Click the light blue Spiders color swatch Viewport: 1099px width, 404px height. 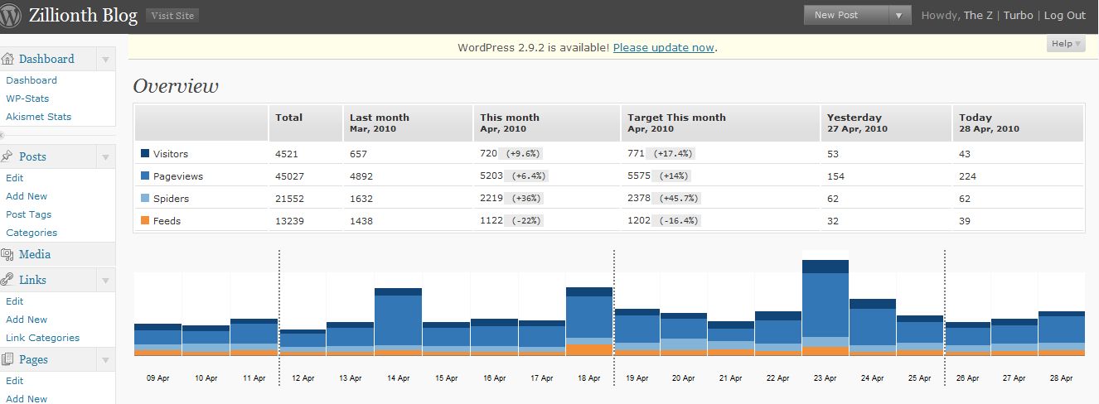[145, 198]
